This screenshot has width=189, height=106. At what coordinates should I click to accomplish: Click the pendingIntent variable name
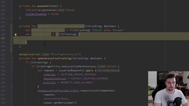[41, 34]
